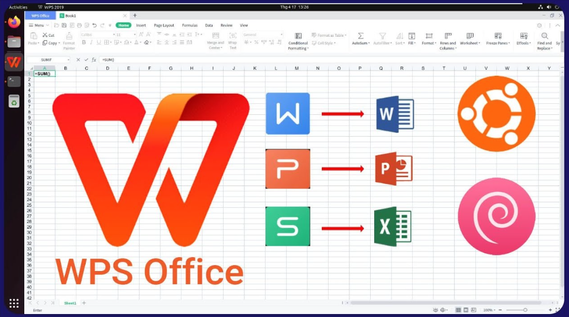Click the Cut scissors icon
Screen dimensions: 569x317
point(45,35)
